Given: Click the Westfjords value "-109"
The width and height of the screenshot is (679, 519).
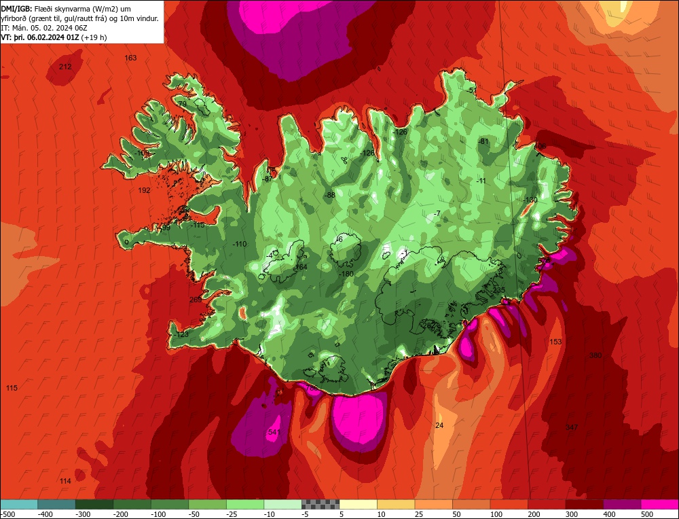Looking at the screenshot, I should coord(141,153).
